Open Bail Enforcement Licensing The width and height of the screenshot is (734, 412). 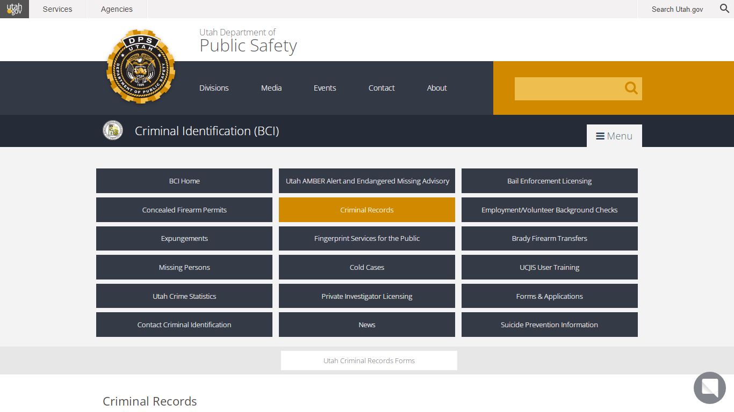[x=550, y=181]
